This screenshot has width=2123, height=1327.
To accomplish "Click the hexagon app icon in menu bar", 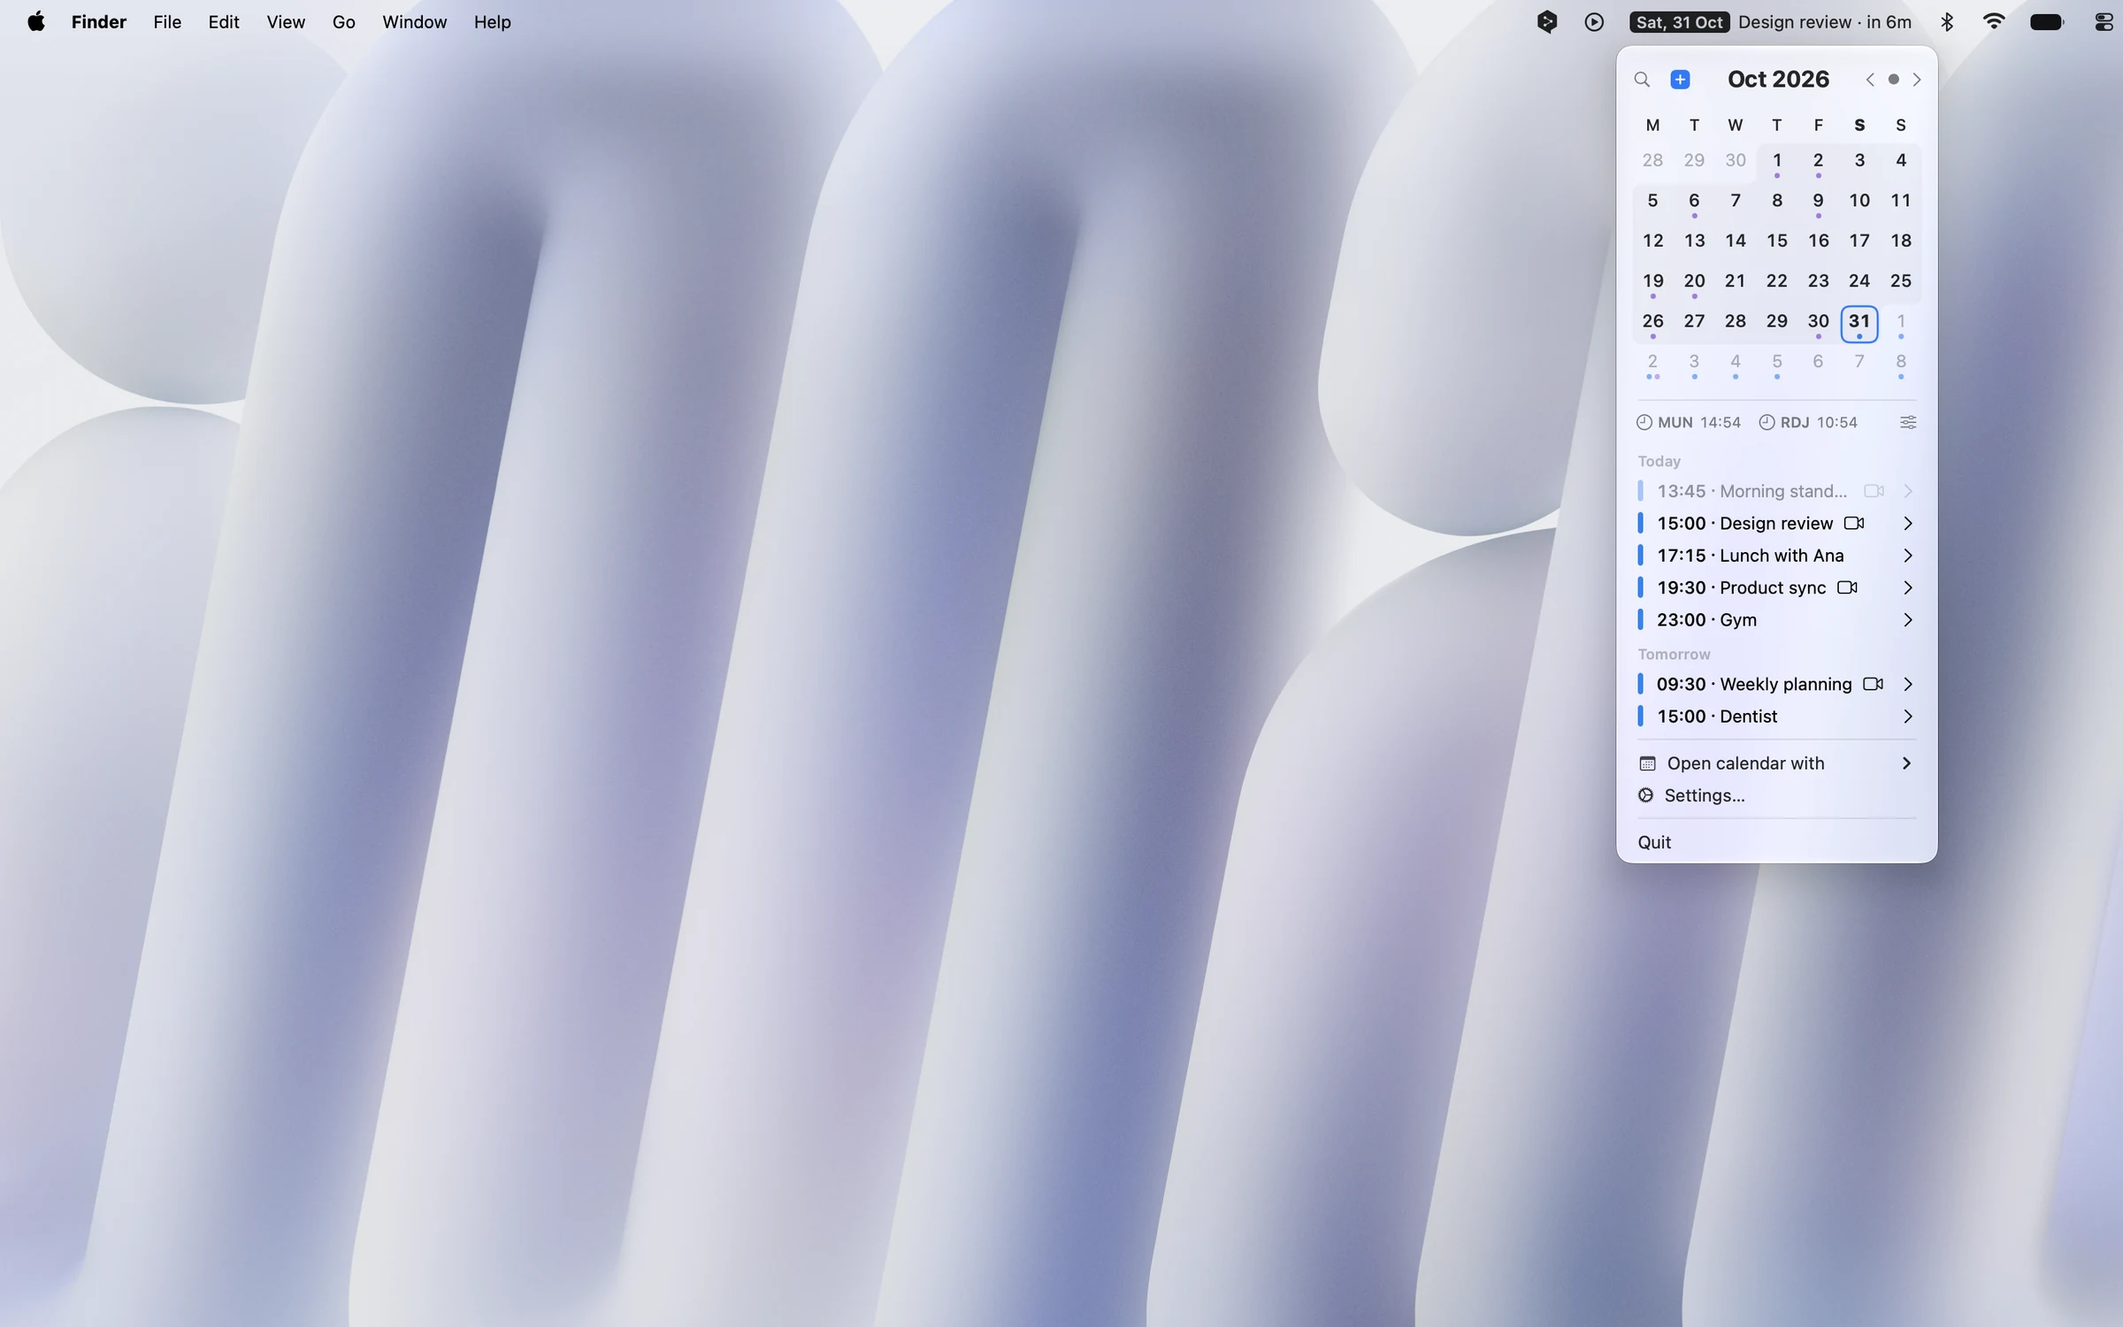I will coord(1546,22).
